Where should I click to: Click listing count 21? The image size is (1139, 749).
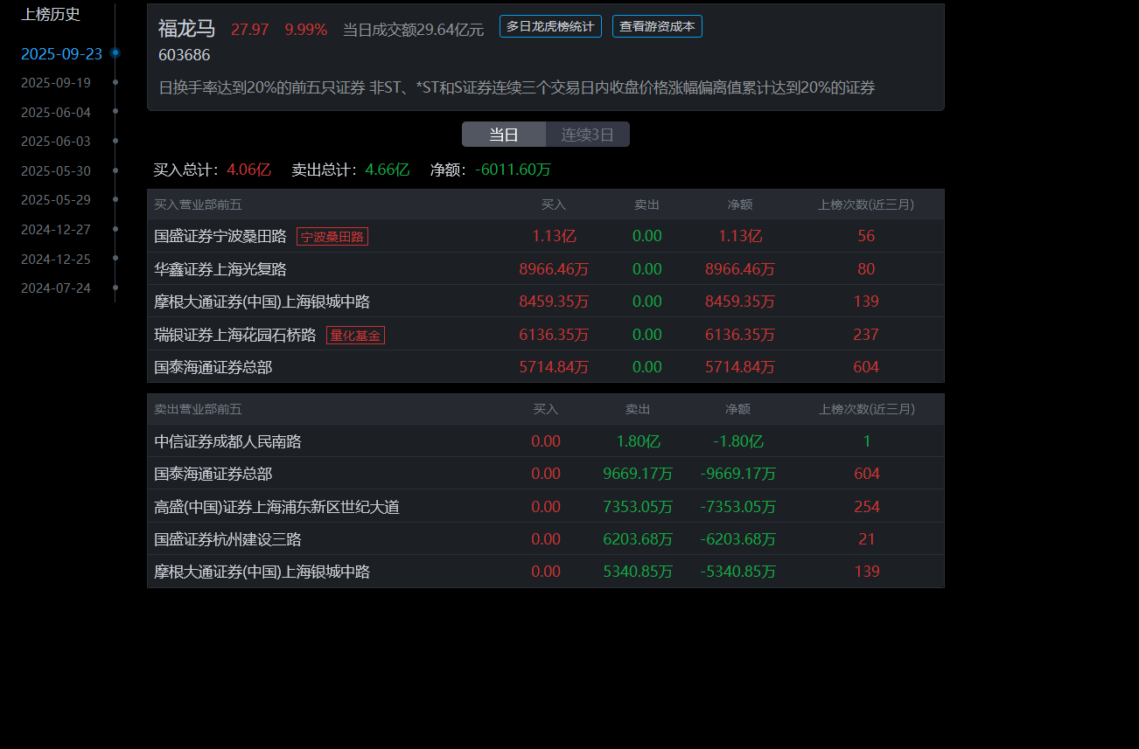point(867,539)
